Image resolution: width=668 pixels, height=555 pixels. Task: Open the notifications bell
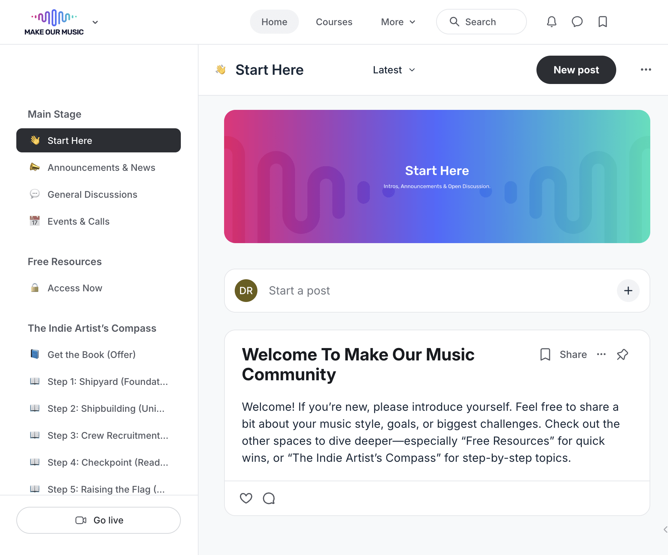pyautogui.click(x=551, y=22)
